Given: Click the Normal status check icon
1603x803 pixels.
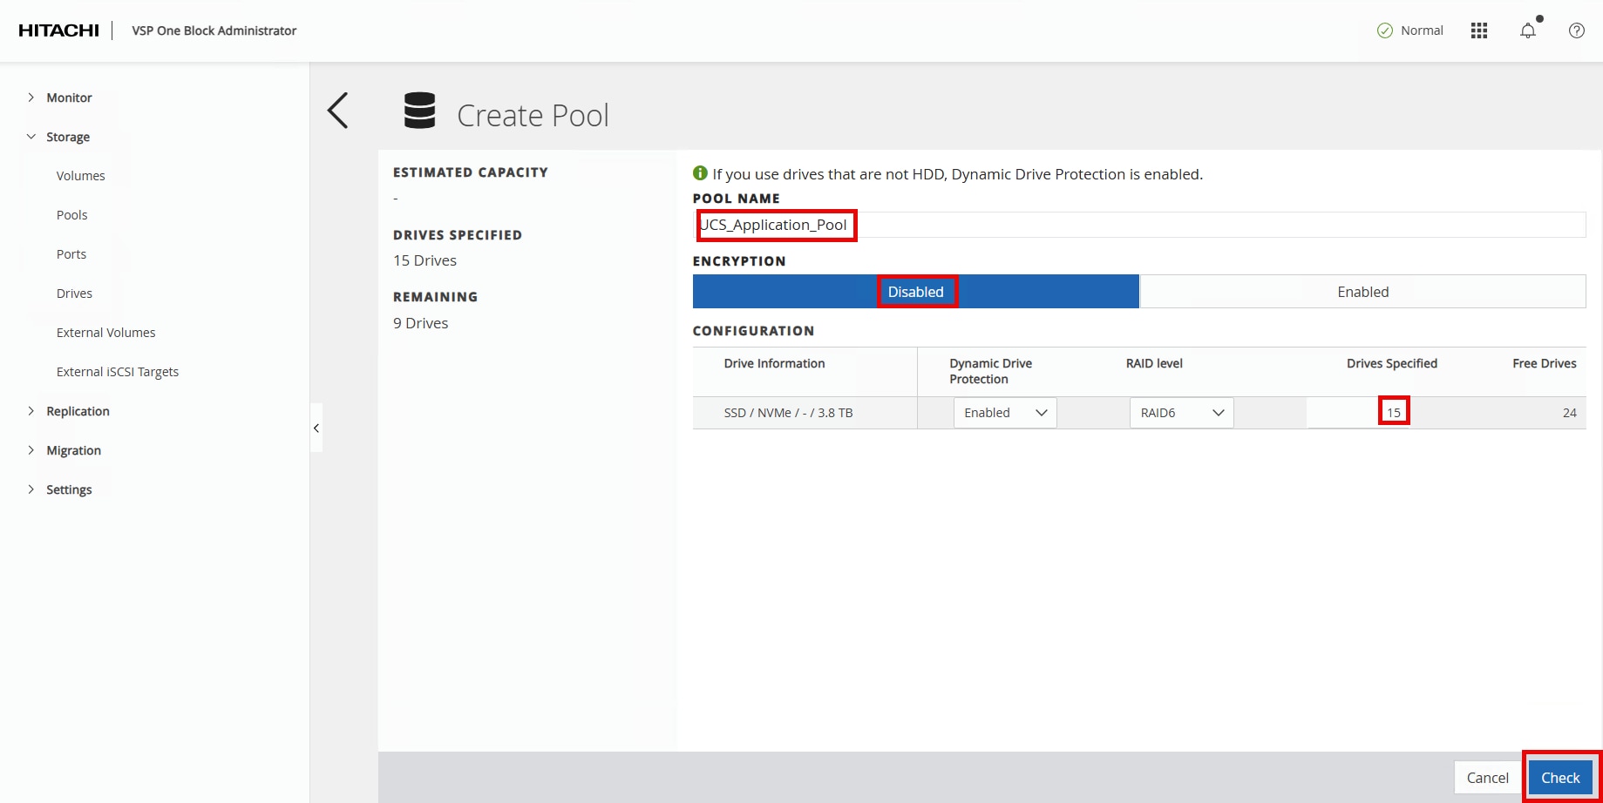Looking at the screenshot, I should [x=1384, y=30].
